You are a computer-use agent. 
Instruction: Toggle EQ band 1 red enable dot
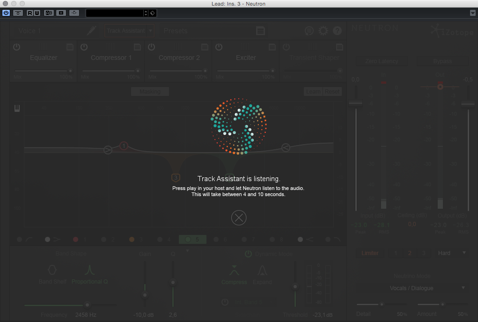pyautogui.click(x=75, y=240)
